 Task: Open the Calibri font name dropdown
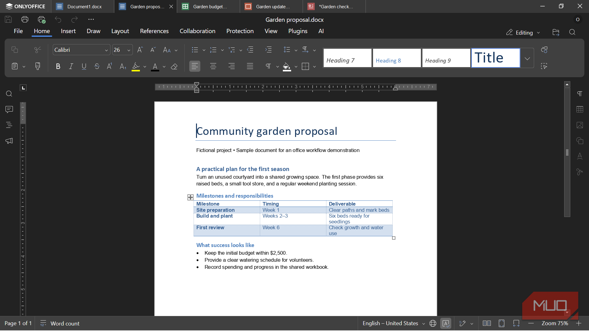106,50
